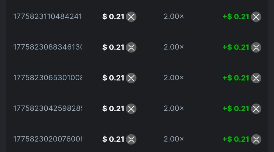This screenshot has width=274, height=152.
Task: Click XRP icon beside profit in row 1775823020
Action: [x=256, y=139]
